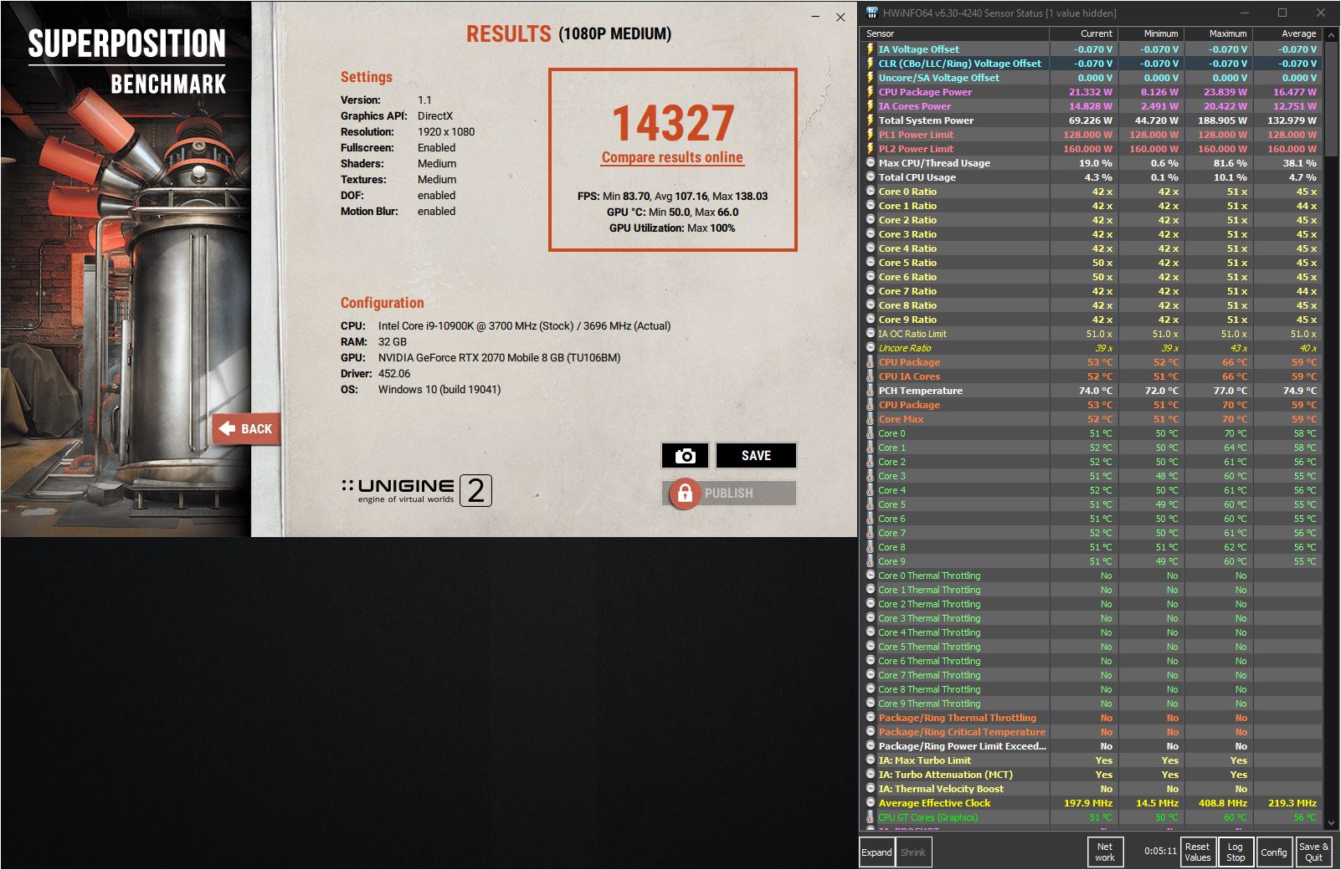This screenshot has width=1341, height=870.
Task: Select the lightning icon beside PL2 Power Limit
Action: click(870, 149)
